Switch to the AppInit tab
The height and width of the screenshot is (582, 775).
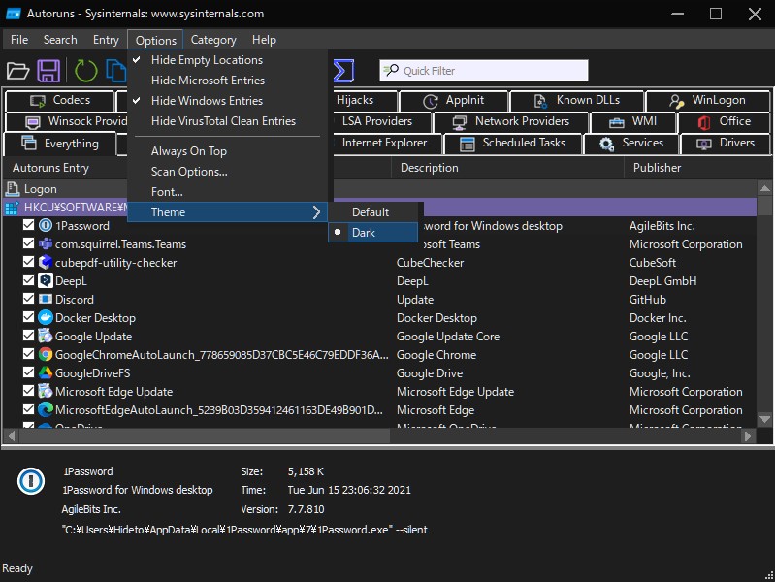tap(453, 100)
